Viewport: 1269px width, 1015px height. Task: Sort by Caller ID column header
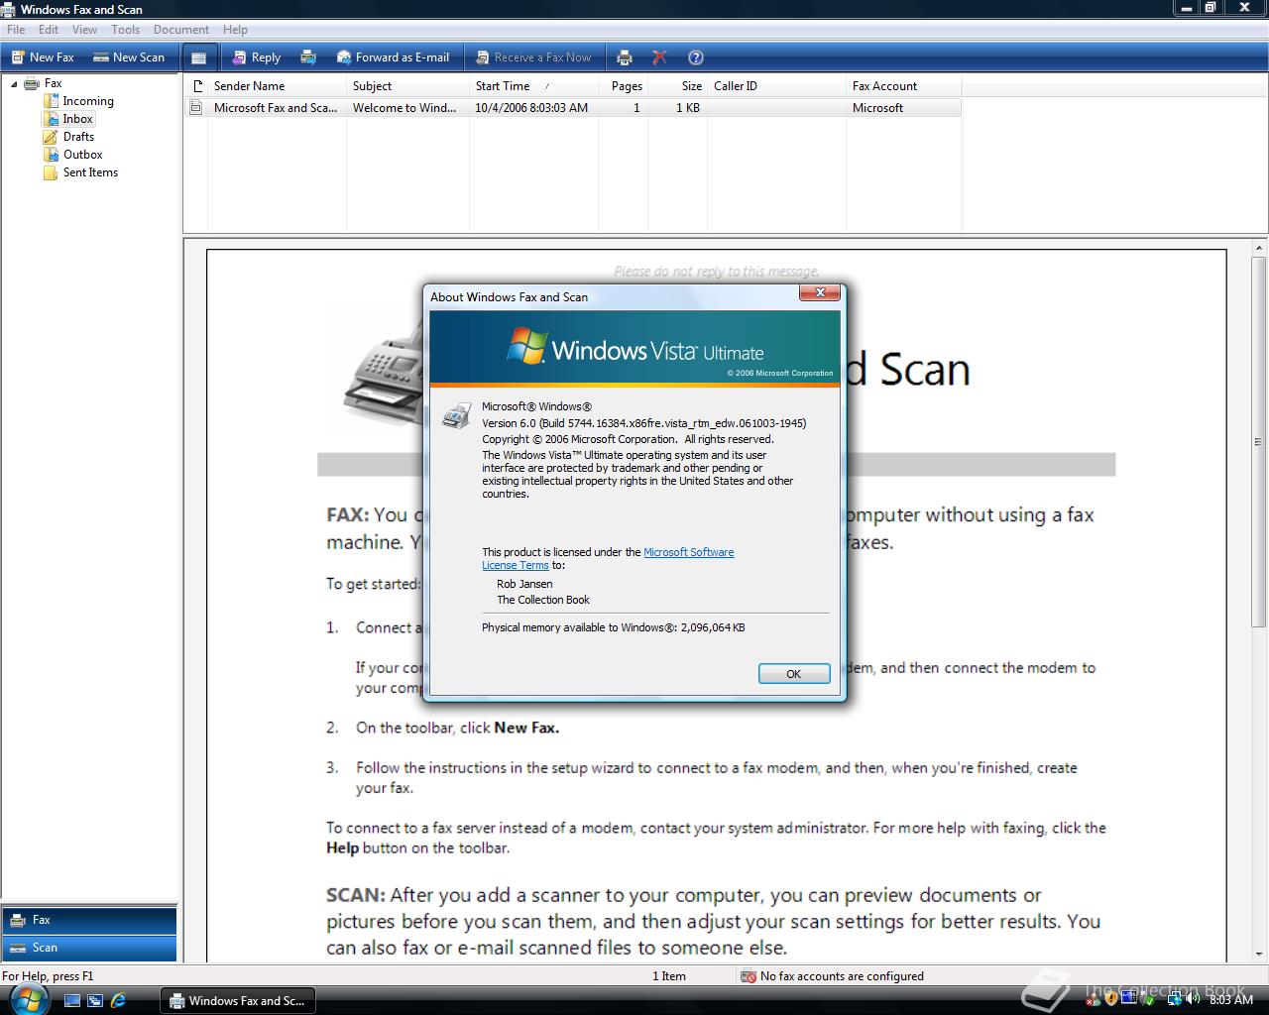click(776, 86)
